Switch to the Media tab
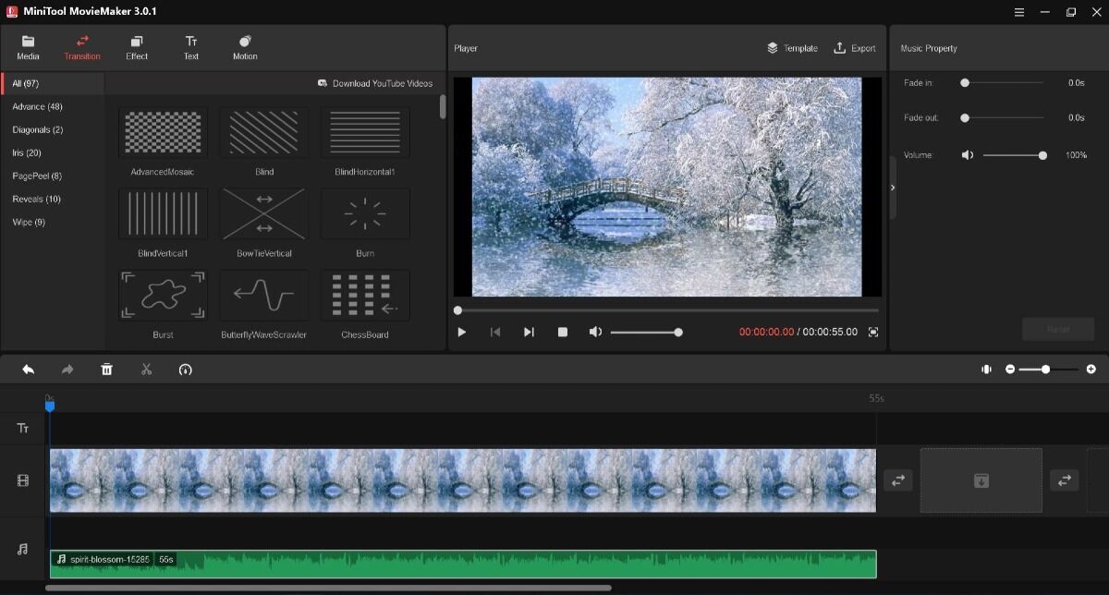This screenshot has width=1109, height=595. (x=28, y=47)
